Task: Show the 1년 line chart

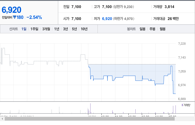Action: (x=57, y=29)
